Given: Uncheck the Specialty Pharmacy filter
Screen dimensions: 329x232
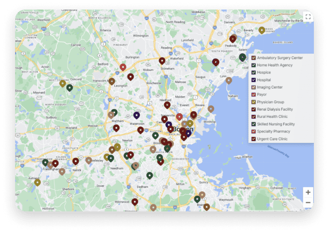Looking at the screenshot, I should tap(253, 131).
